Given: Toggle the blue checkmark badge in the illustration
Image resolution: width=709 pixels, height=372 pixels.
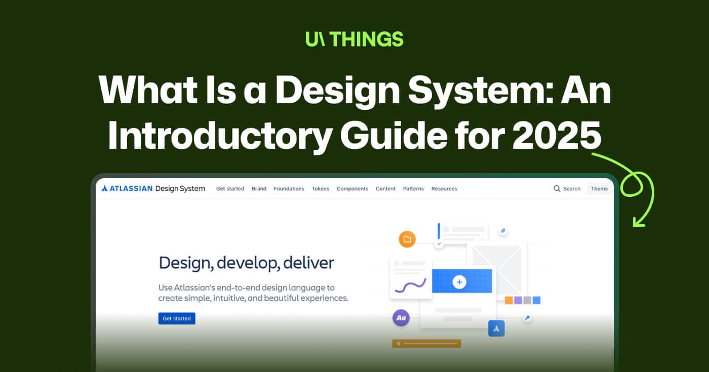Looking at the screenshot, I should [x=439, y=243].
